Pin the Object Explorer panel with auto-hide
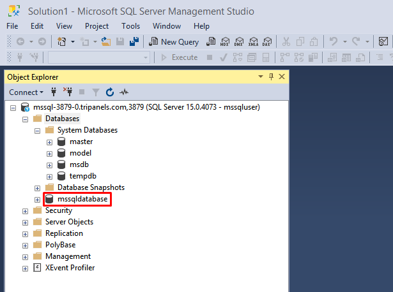 point(271,77)
